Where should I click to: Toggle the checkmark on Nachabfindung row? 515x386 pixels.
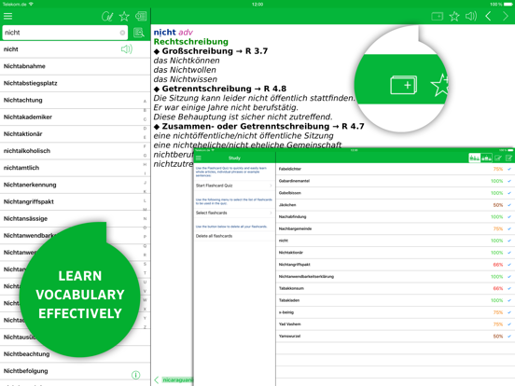click(x=509, y=216)
